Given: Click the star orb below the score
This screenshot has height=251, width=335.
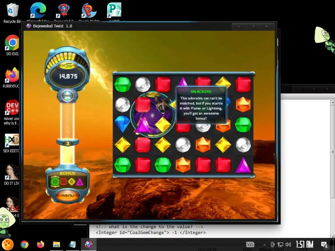Looking at the screenshot, I should coord(67,96).
